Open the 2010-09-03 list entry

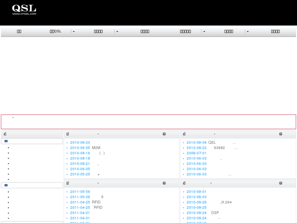pyautogui.click(x=197, y=197)
